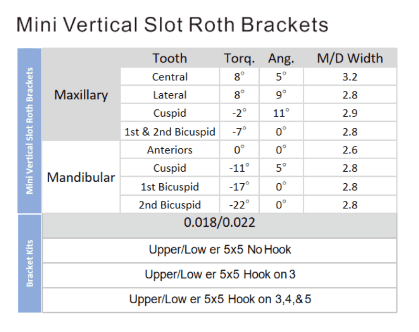This screenshot has width=419, height=332.
Task: Select the Mandibular group cell
Action: (x=81, y=177)
